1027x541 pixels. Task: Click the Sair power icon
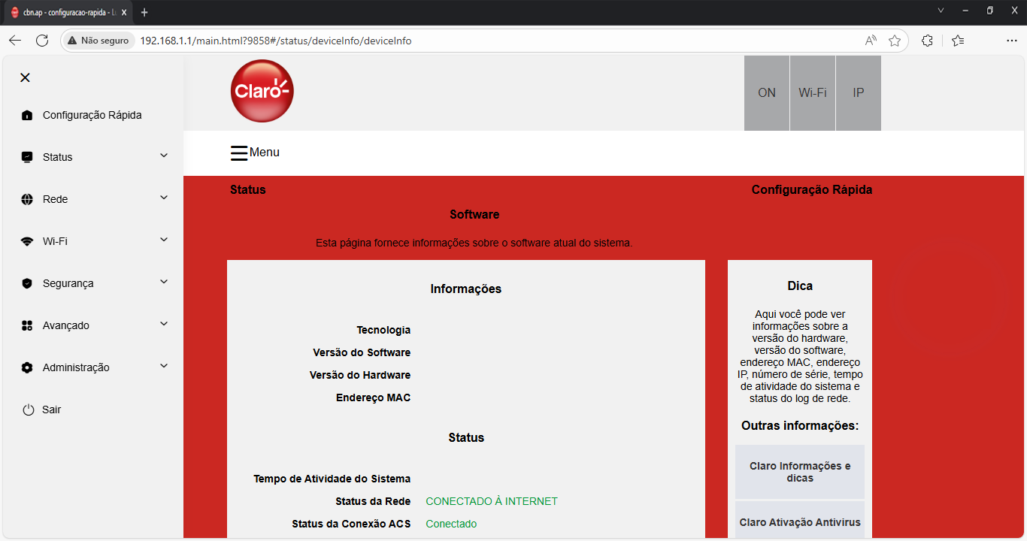coord(29,410)
